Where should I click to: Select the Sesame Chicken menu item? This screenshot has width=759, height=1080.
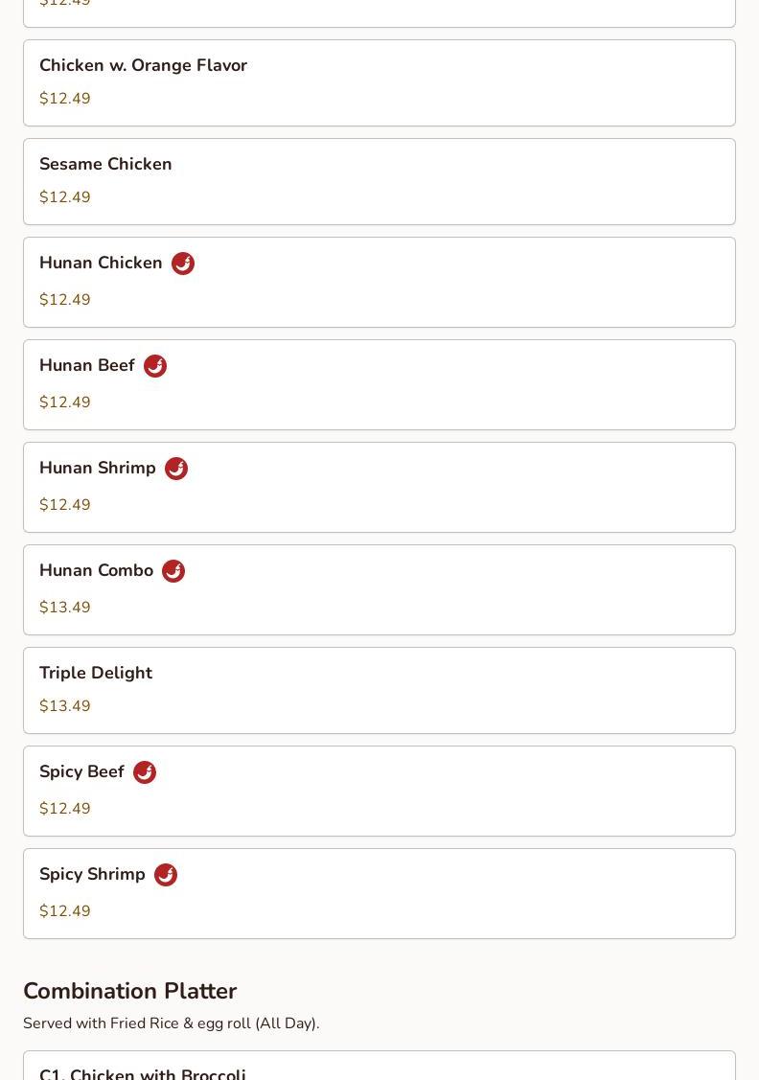click(x=105, y=164)
